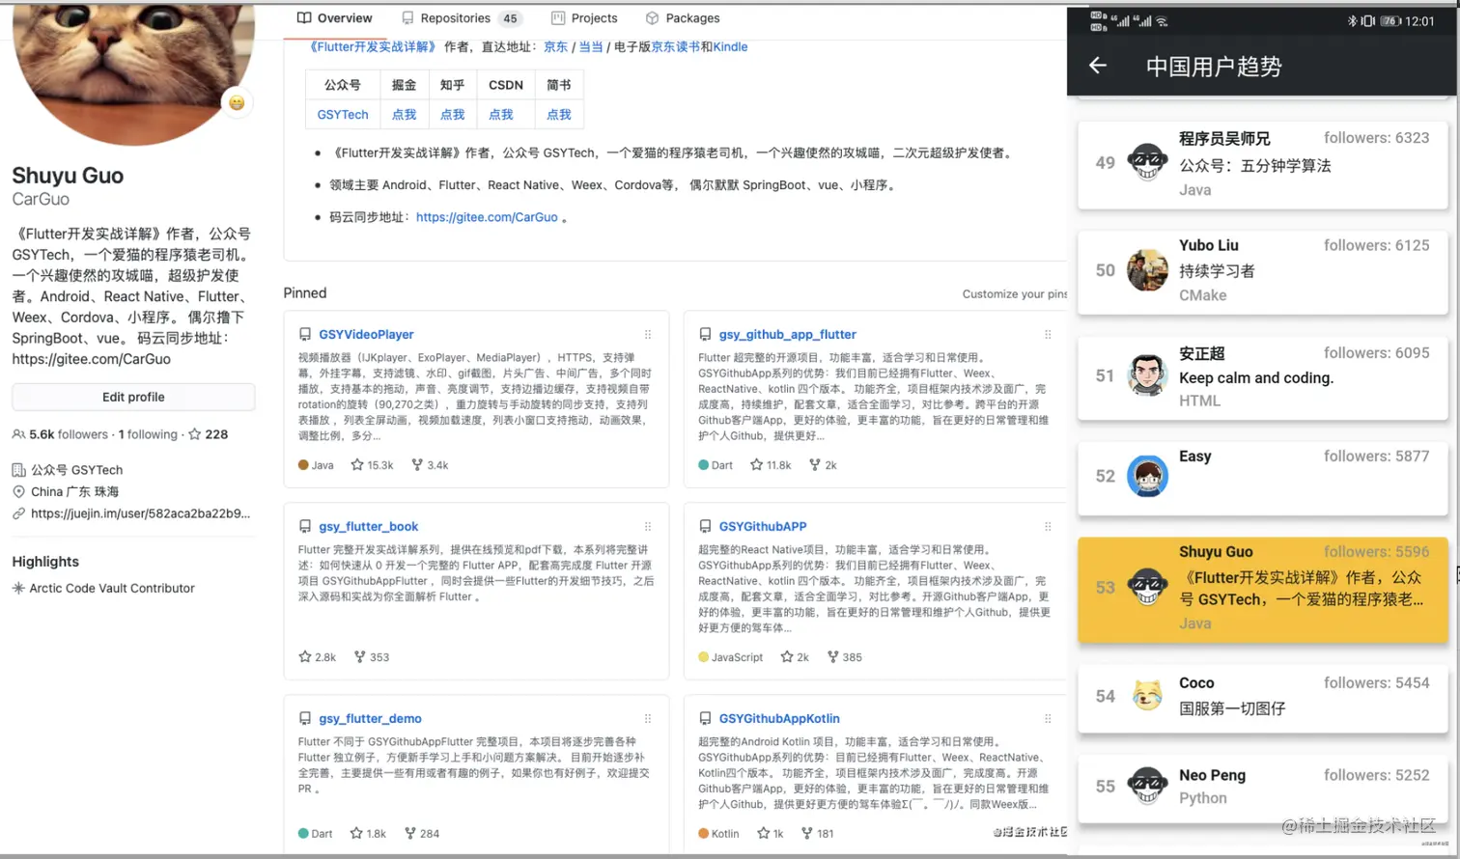The width and height of the screenshot is (1460, 859).
Task: Click the WiFi indicator in phone status bar
Action: point(1162,20)
